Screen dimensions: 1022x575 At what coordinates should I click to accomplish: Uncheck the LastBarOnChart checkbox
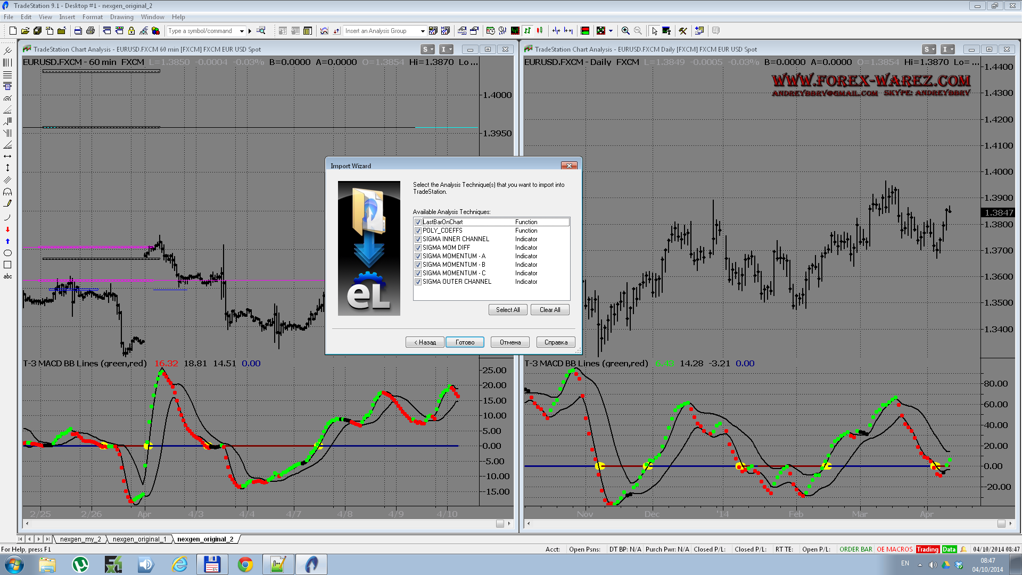coord(418,222)
